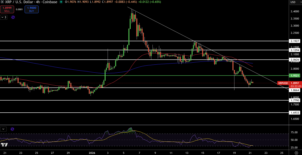Viewport: 302px width, 155px height.
Task: Click the 2026 label on time axis
Action: (92, 153)
